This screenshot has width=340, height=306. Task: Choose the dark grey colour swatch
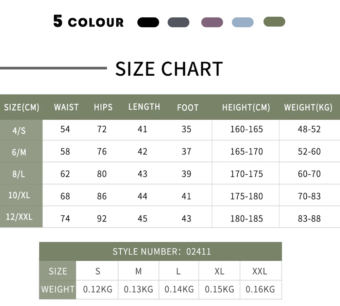(178, 22)
